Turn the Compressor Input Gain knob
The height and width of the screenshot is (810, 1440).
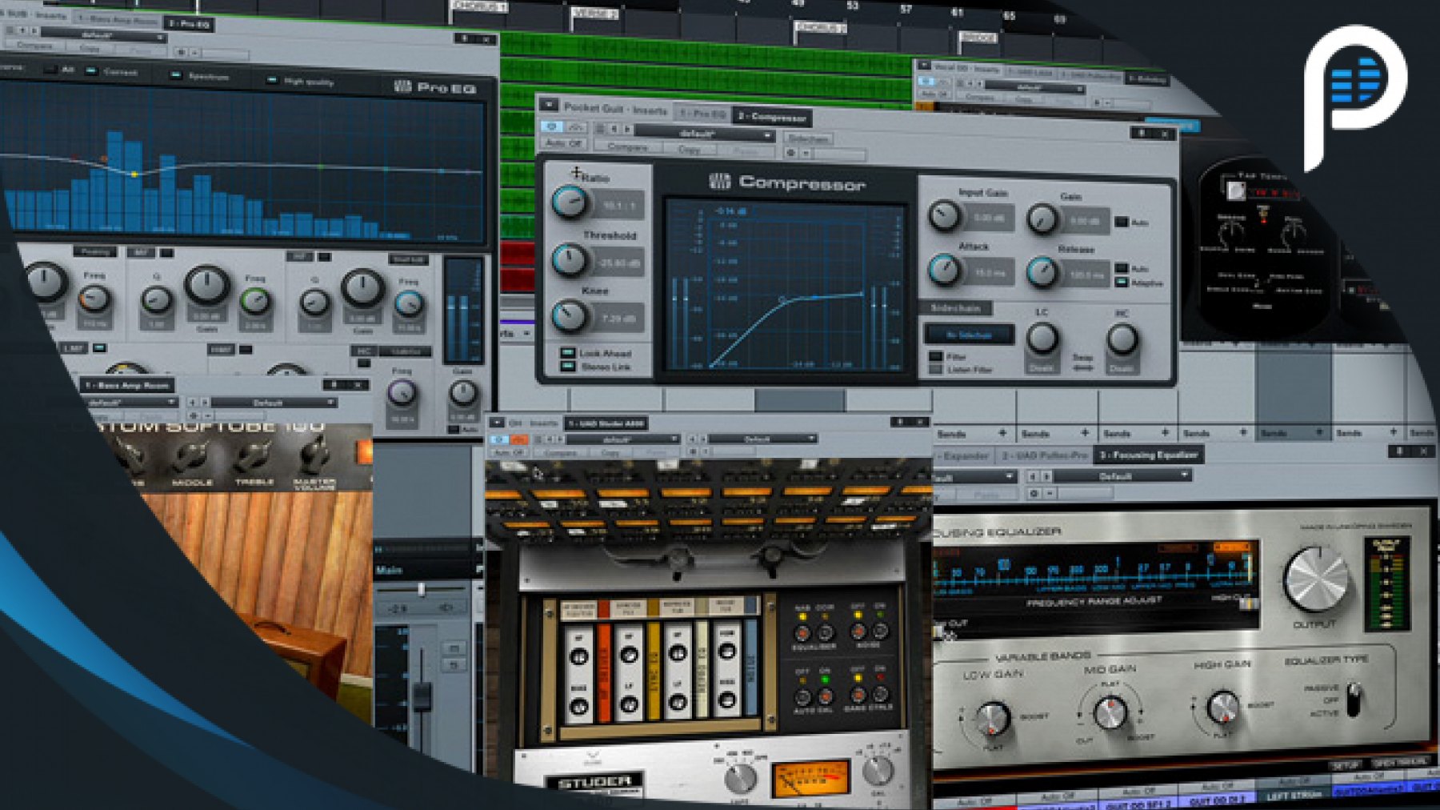point(944,215)
